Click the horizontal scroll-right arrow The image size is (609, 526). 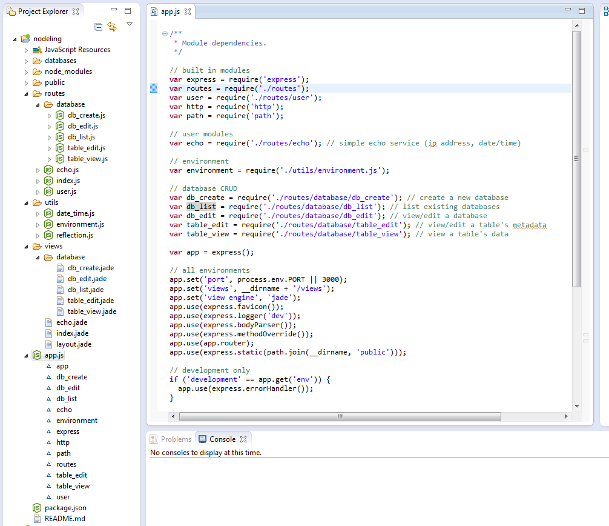click(x=566, y=416)
